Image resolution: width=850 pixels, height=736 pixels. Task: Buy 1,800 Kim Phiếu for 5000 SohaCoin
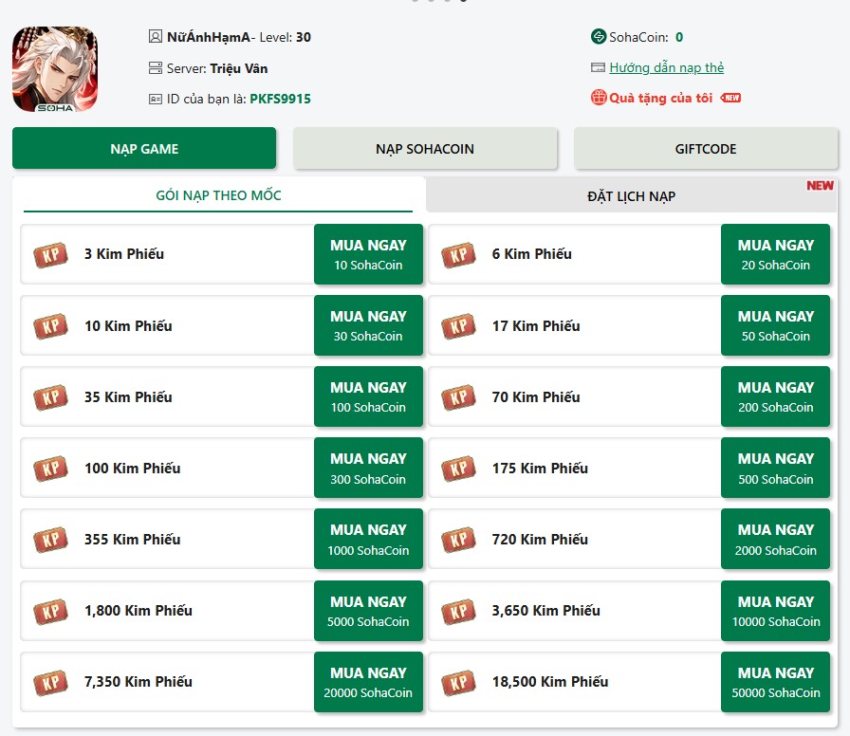tap(368, 610)
